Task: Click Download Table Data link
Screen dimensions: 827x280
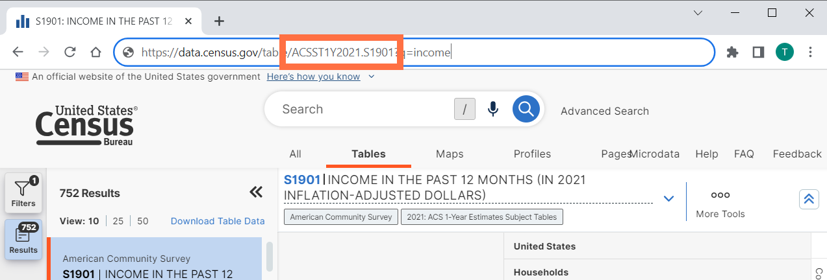Action: (x=218, y=221)
